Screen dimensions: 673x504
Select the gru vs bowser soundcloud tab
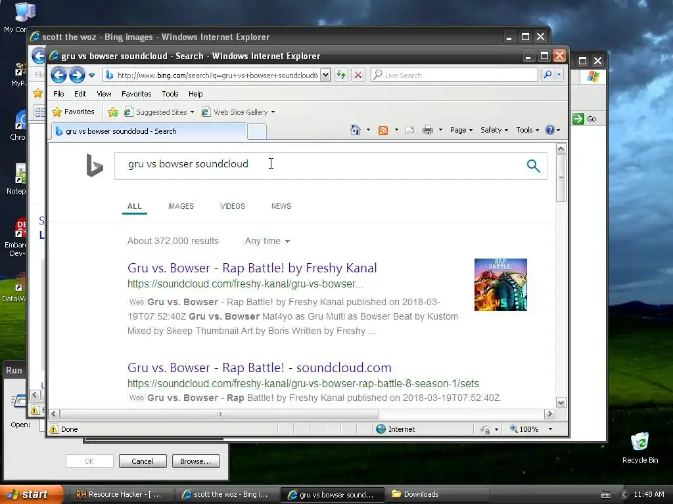(149, 131)
